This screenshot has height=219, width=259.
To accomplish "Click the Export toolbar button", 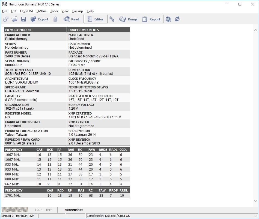I will click(40, 19).
